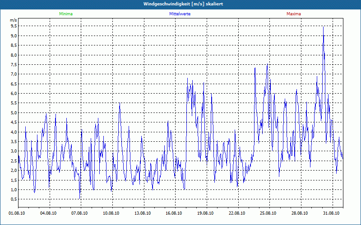The width and height of the screenshot is (361, 225).
Task: Click the 6,0 y-axis value
Action: click(x=14, y=93)
